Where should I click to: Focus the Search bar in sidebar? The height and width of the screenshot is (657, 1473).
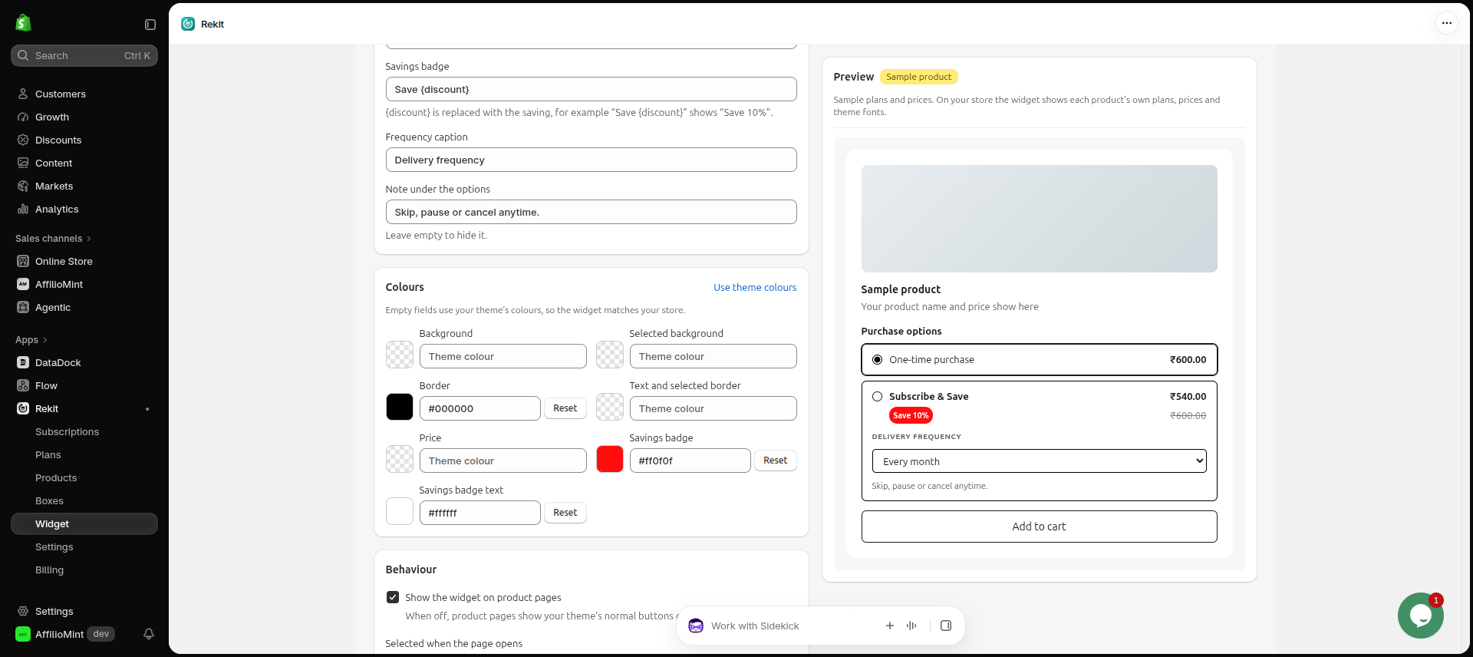84,55
